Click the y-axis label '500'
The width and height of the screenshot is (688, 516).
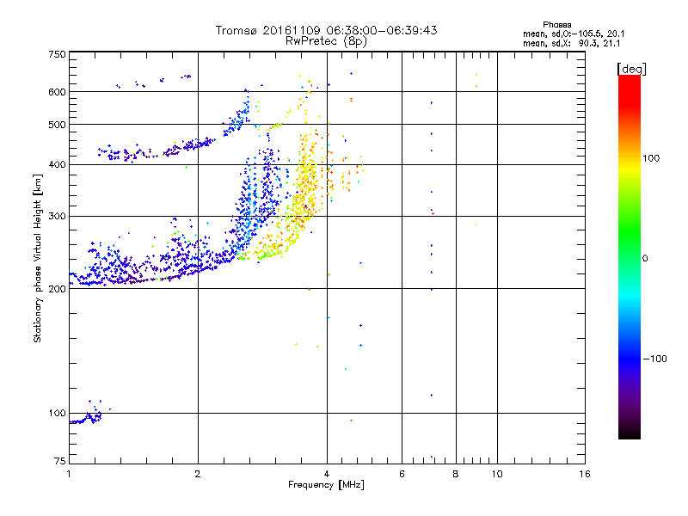[57, 125]
